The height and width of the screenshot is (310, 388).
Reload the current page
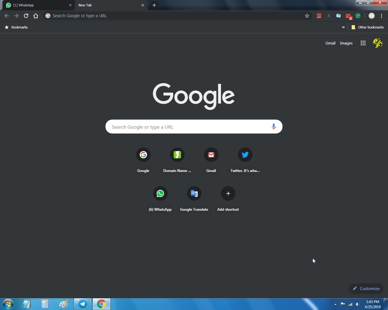click(x=26, y=16)
